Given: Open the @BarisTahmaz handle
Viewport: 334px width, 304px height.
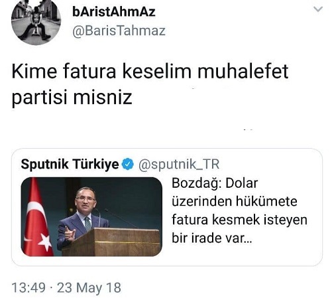Looking at the screenshot, I should [119, 31].
